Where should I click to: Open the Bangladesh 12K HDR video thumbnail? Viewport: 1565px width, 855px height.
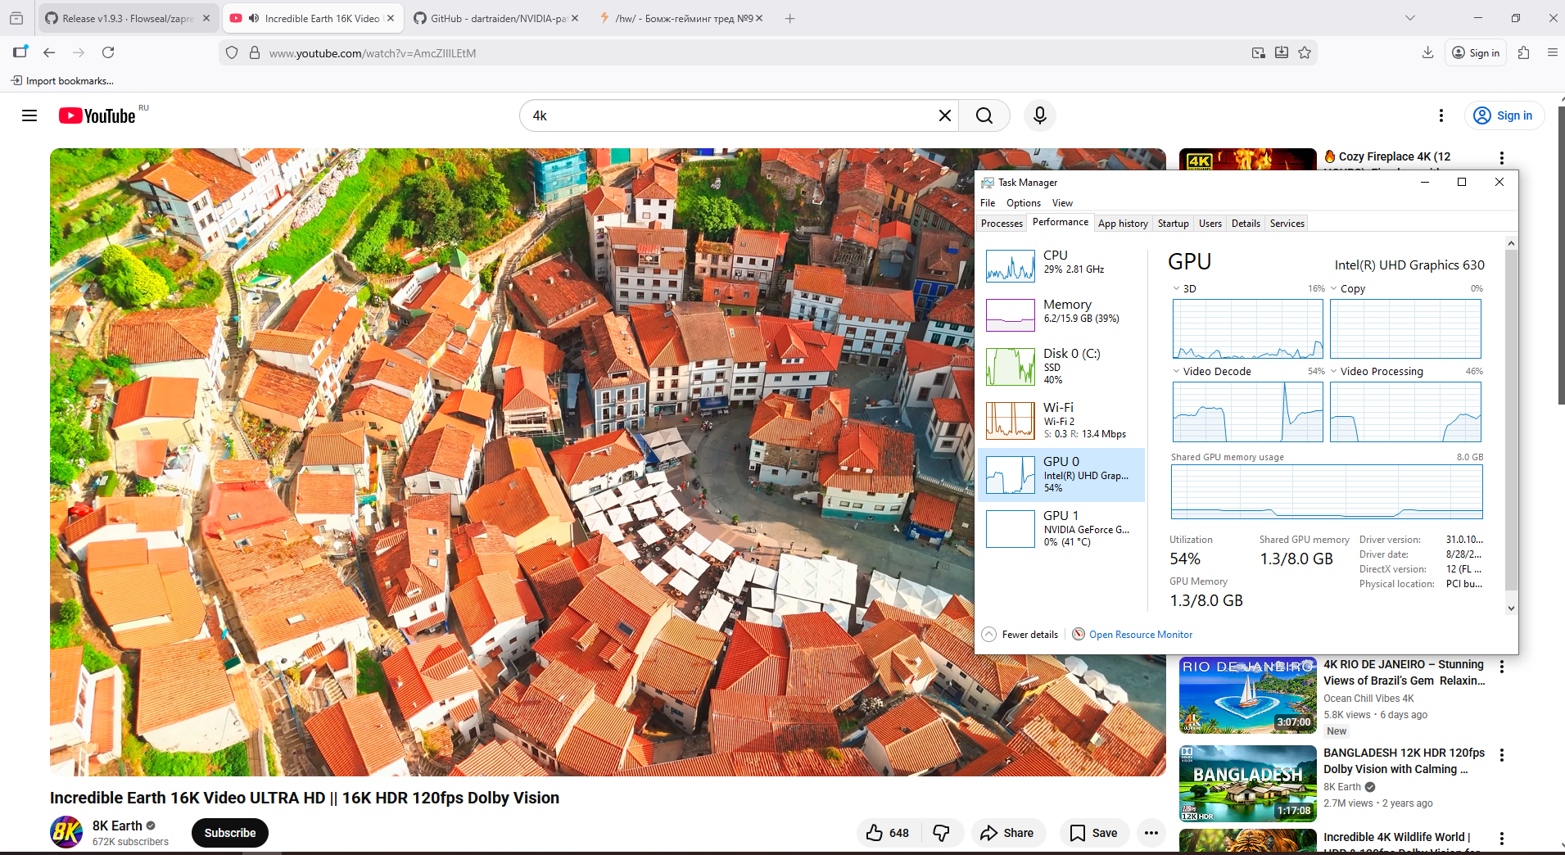pyautogui.click(x=1247, y=784)
